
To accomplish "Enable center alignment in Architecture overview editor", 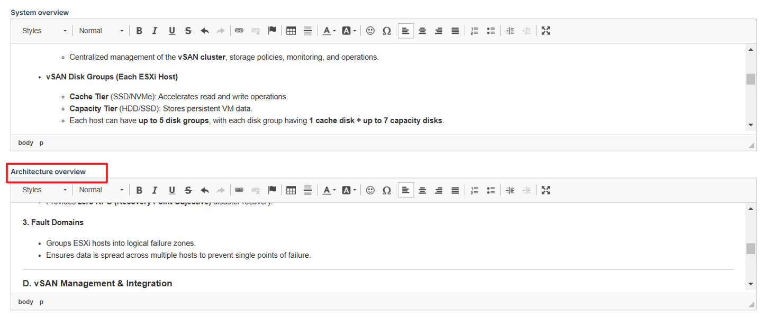I will [422, 190].
